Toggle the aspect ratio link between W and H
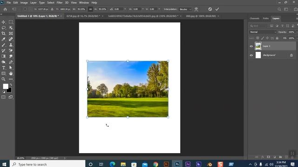This screenshot has width=298, height=167. point(90,9)
